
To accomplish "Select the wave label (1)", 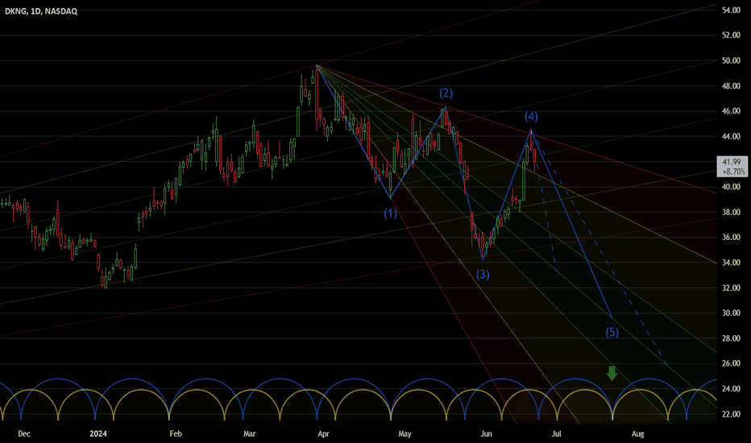I will click(x=390, y=213).
